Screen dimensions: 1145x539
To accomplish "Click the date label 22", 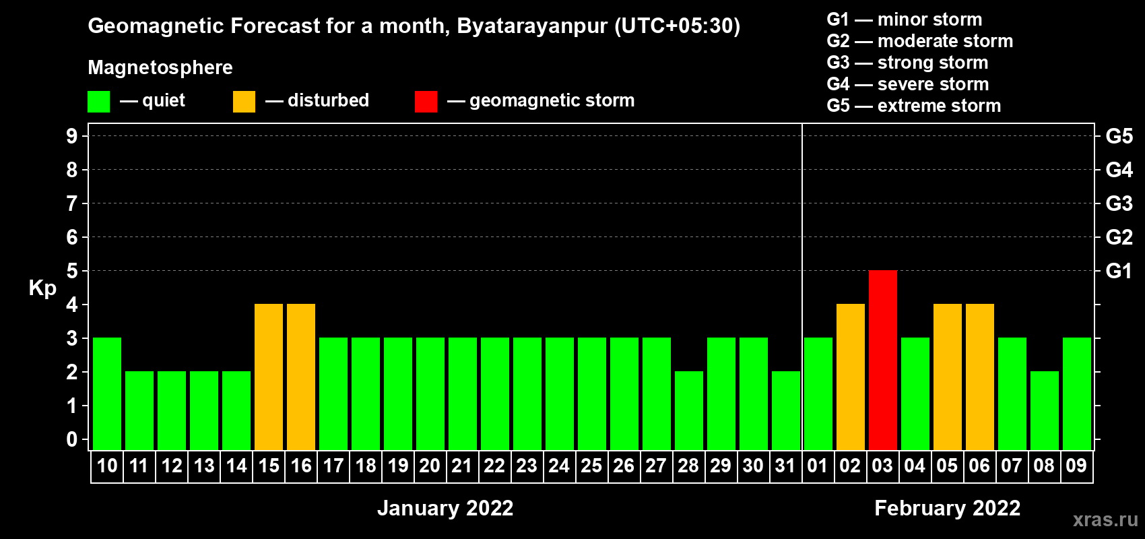I will tap(494, 466).
